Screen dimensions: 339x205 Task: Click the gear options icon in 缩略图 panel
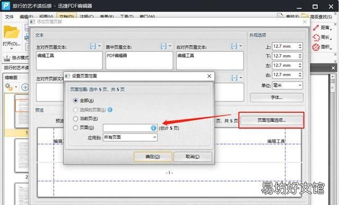8,87
